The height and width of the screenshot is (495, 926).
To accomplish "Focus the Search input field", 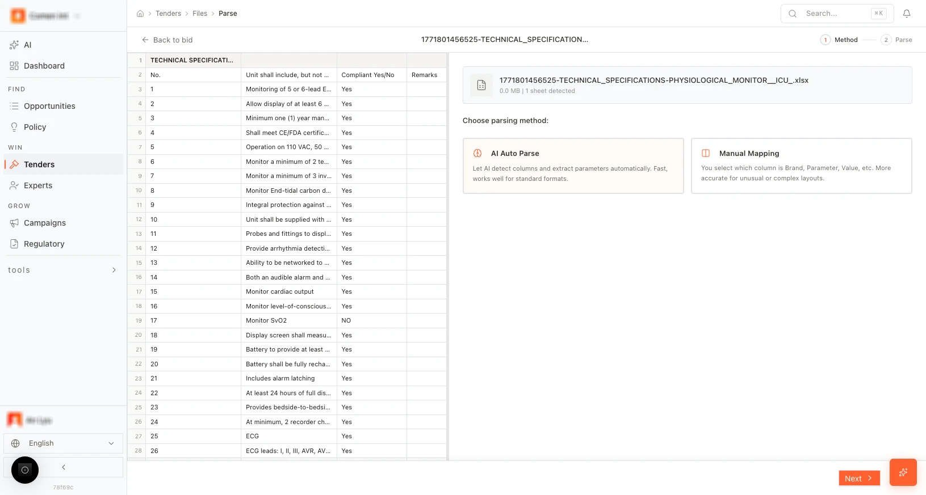I will (837, 14).
